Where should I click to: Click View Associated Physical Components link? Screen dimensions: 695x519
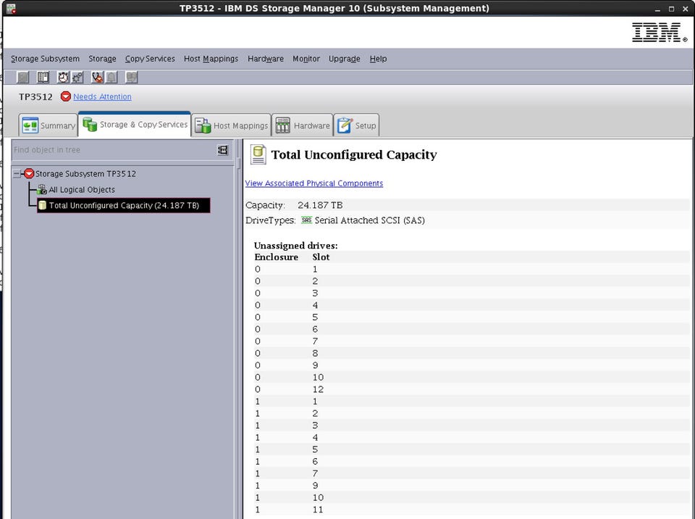[x=313, y=183]
